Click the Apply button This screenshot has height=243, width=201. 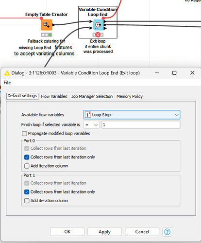pos(104,232)
